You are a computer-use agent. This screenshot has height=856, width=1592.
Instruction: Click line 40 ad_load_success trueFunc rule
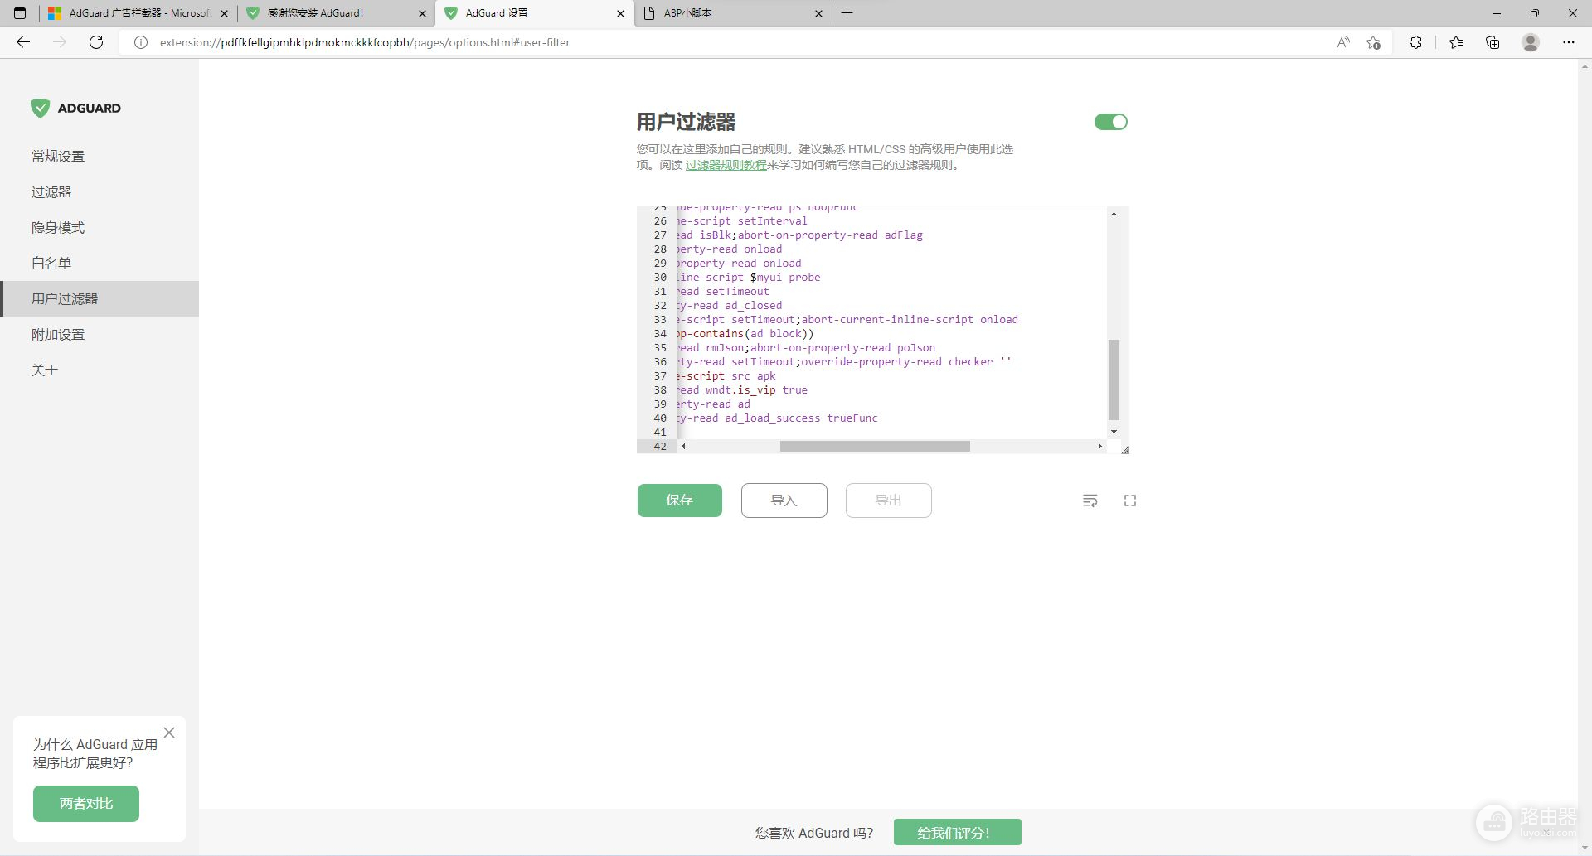[778, 418]
